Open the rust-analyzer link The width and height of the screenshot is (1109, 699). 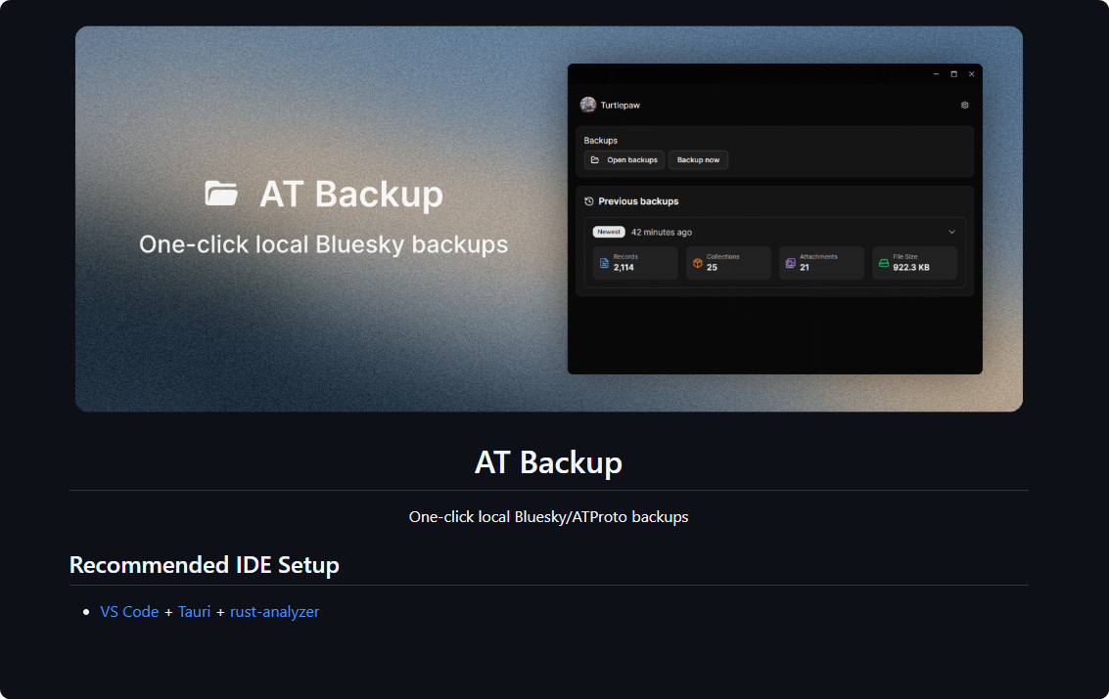(x=274, y=612)
